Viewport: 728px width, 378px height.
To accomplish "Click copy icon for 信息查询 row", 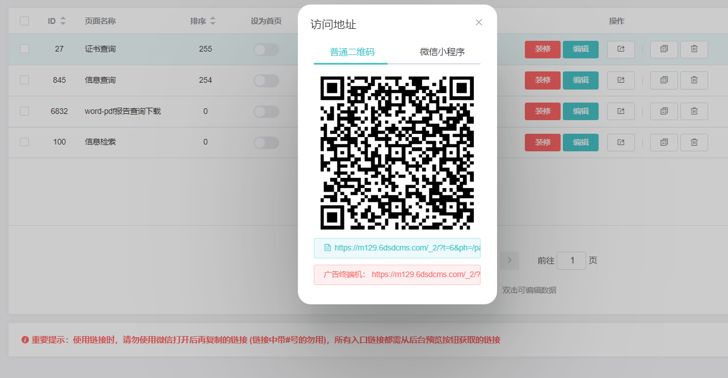I will click(664, 80).
